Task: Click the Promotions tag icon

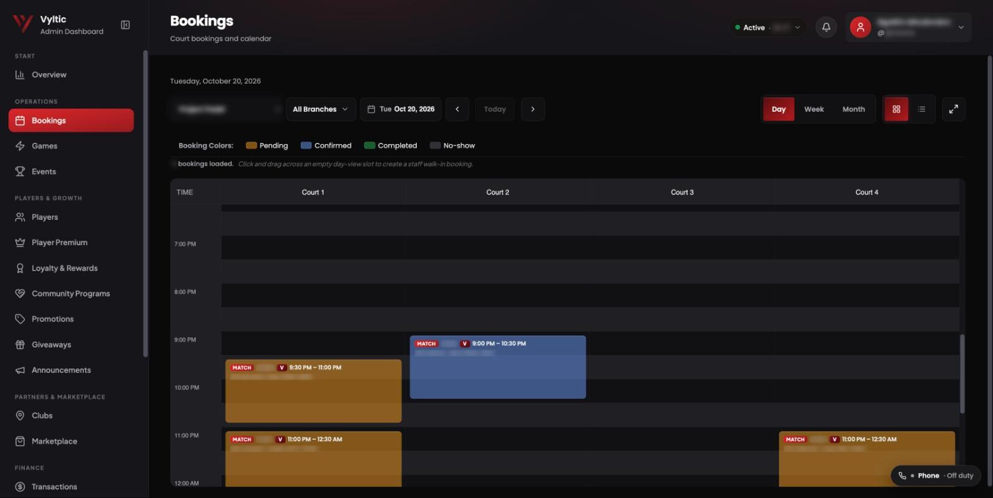Action: (x=20, y=319)
